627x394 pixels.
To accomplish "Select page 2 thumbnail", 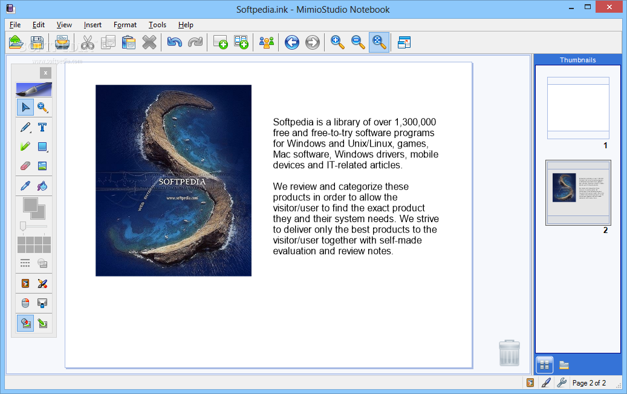I will (578, 193).
